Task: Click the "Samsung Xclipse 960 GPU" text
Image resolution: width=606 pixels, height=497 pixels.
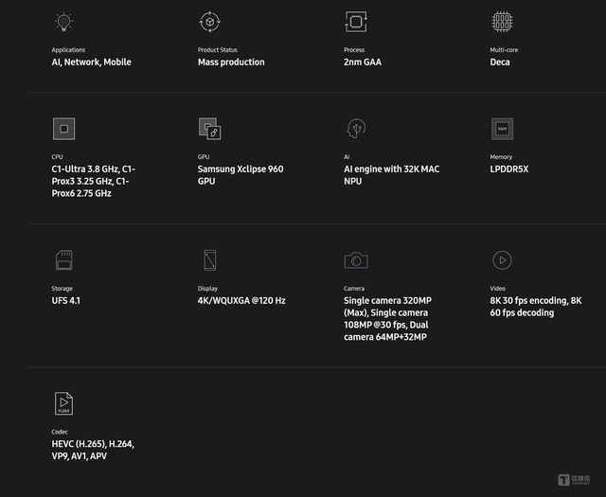Action: tap(241, 175)
